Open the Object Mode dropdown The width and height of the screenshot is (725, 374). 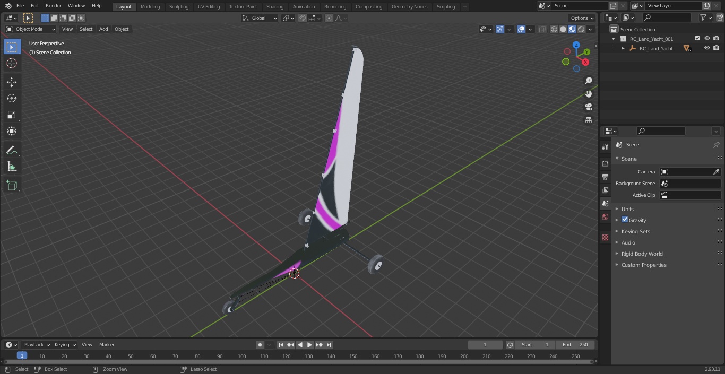[31, 29]
